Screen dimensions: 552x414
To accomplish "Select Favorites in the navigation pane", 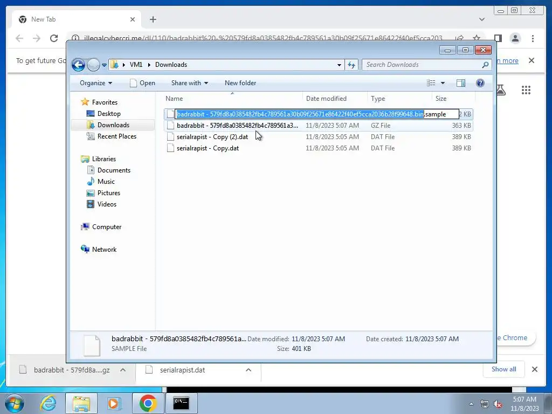I will (x=105, y=102).
